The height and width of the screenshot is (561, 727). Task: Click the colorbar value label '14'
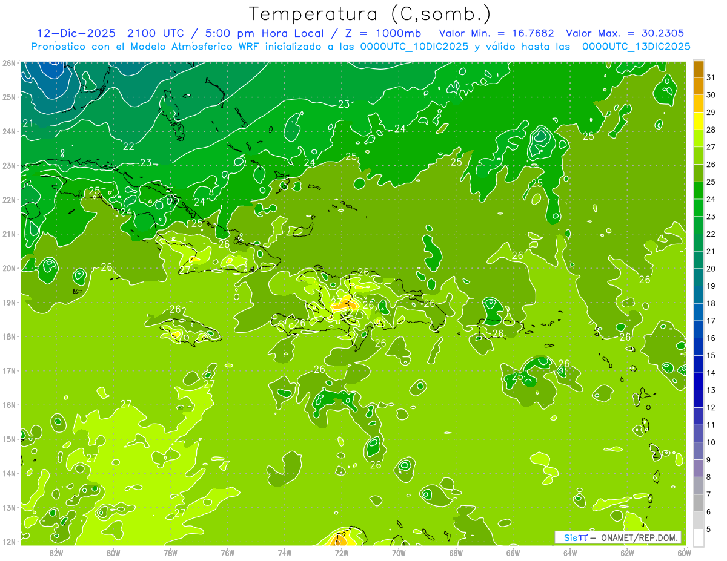711,373
